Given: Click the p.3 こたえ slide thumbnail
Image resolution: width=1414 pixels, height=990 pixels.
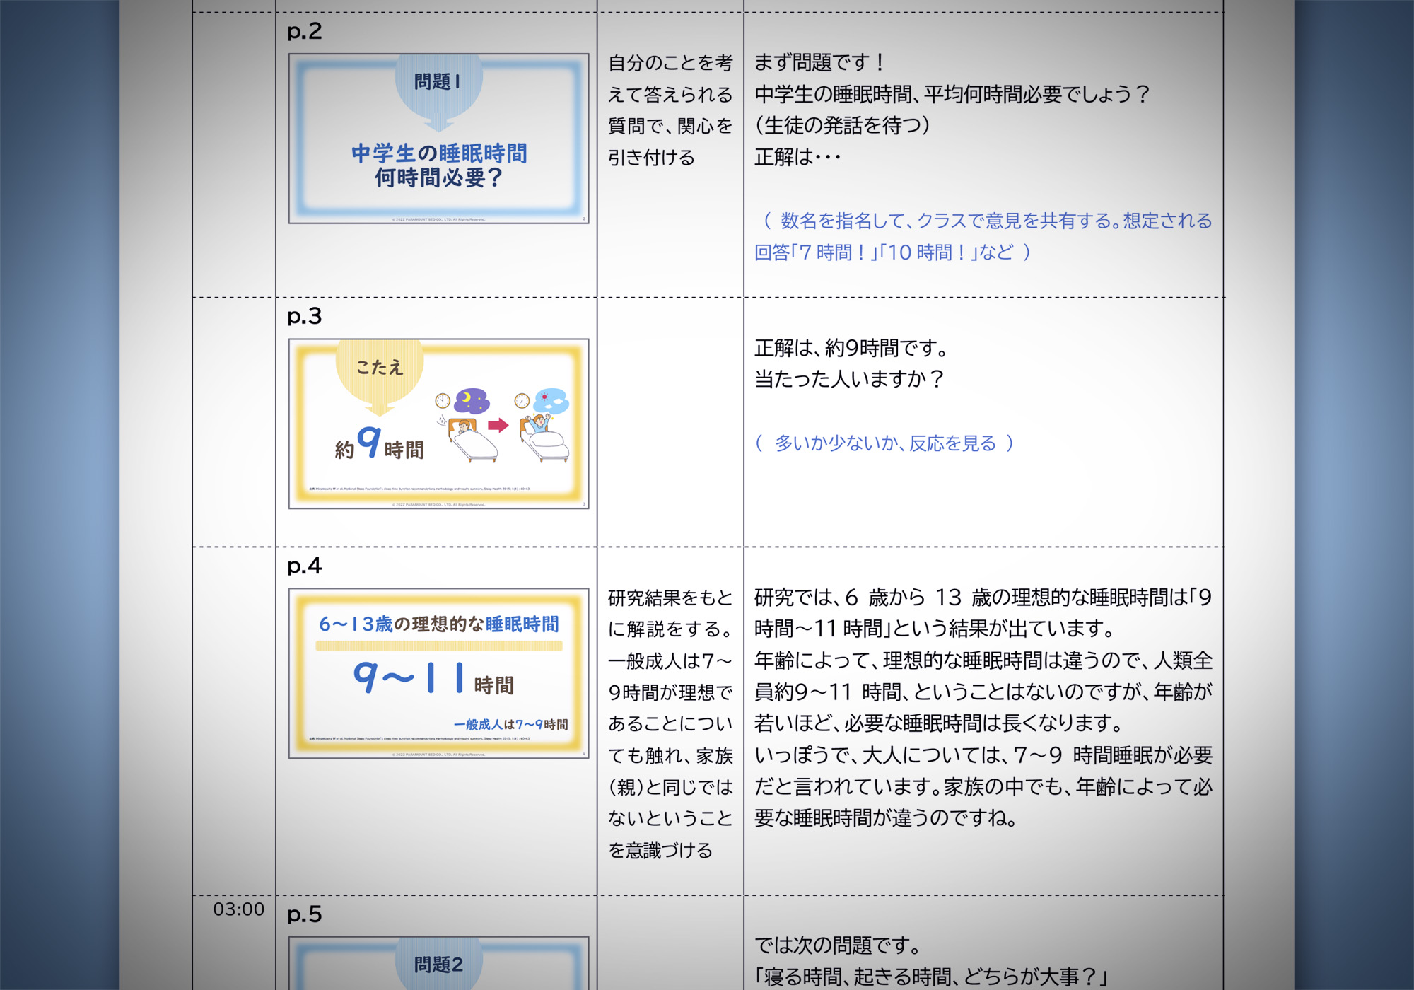Looking at the screenshot, I should coord(438,424).
